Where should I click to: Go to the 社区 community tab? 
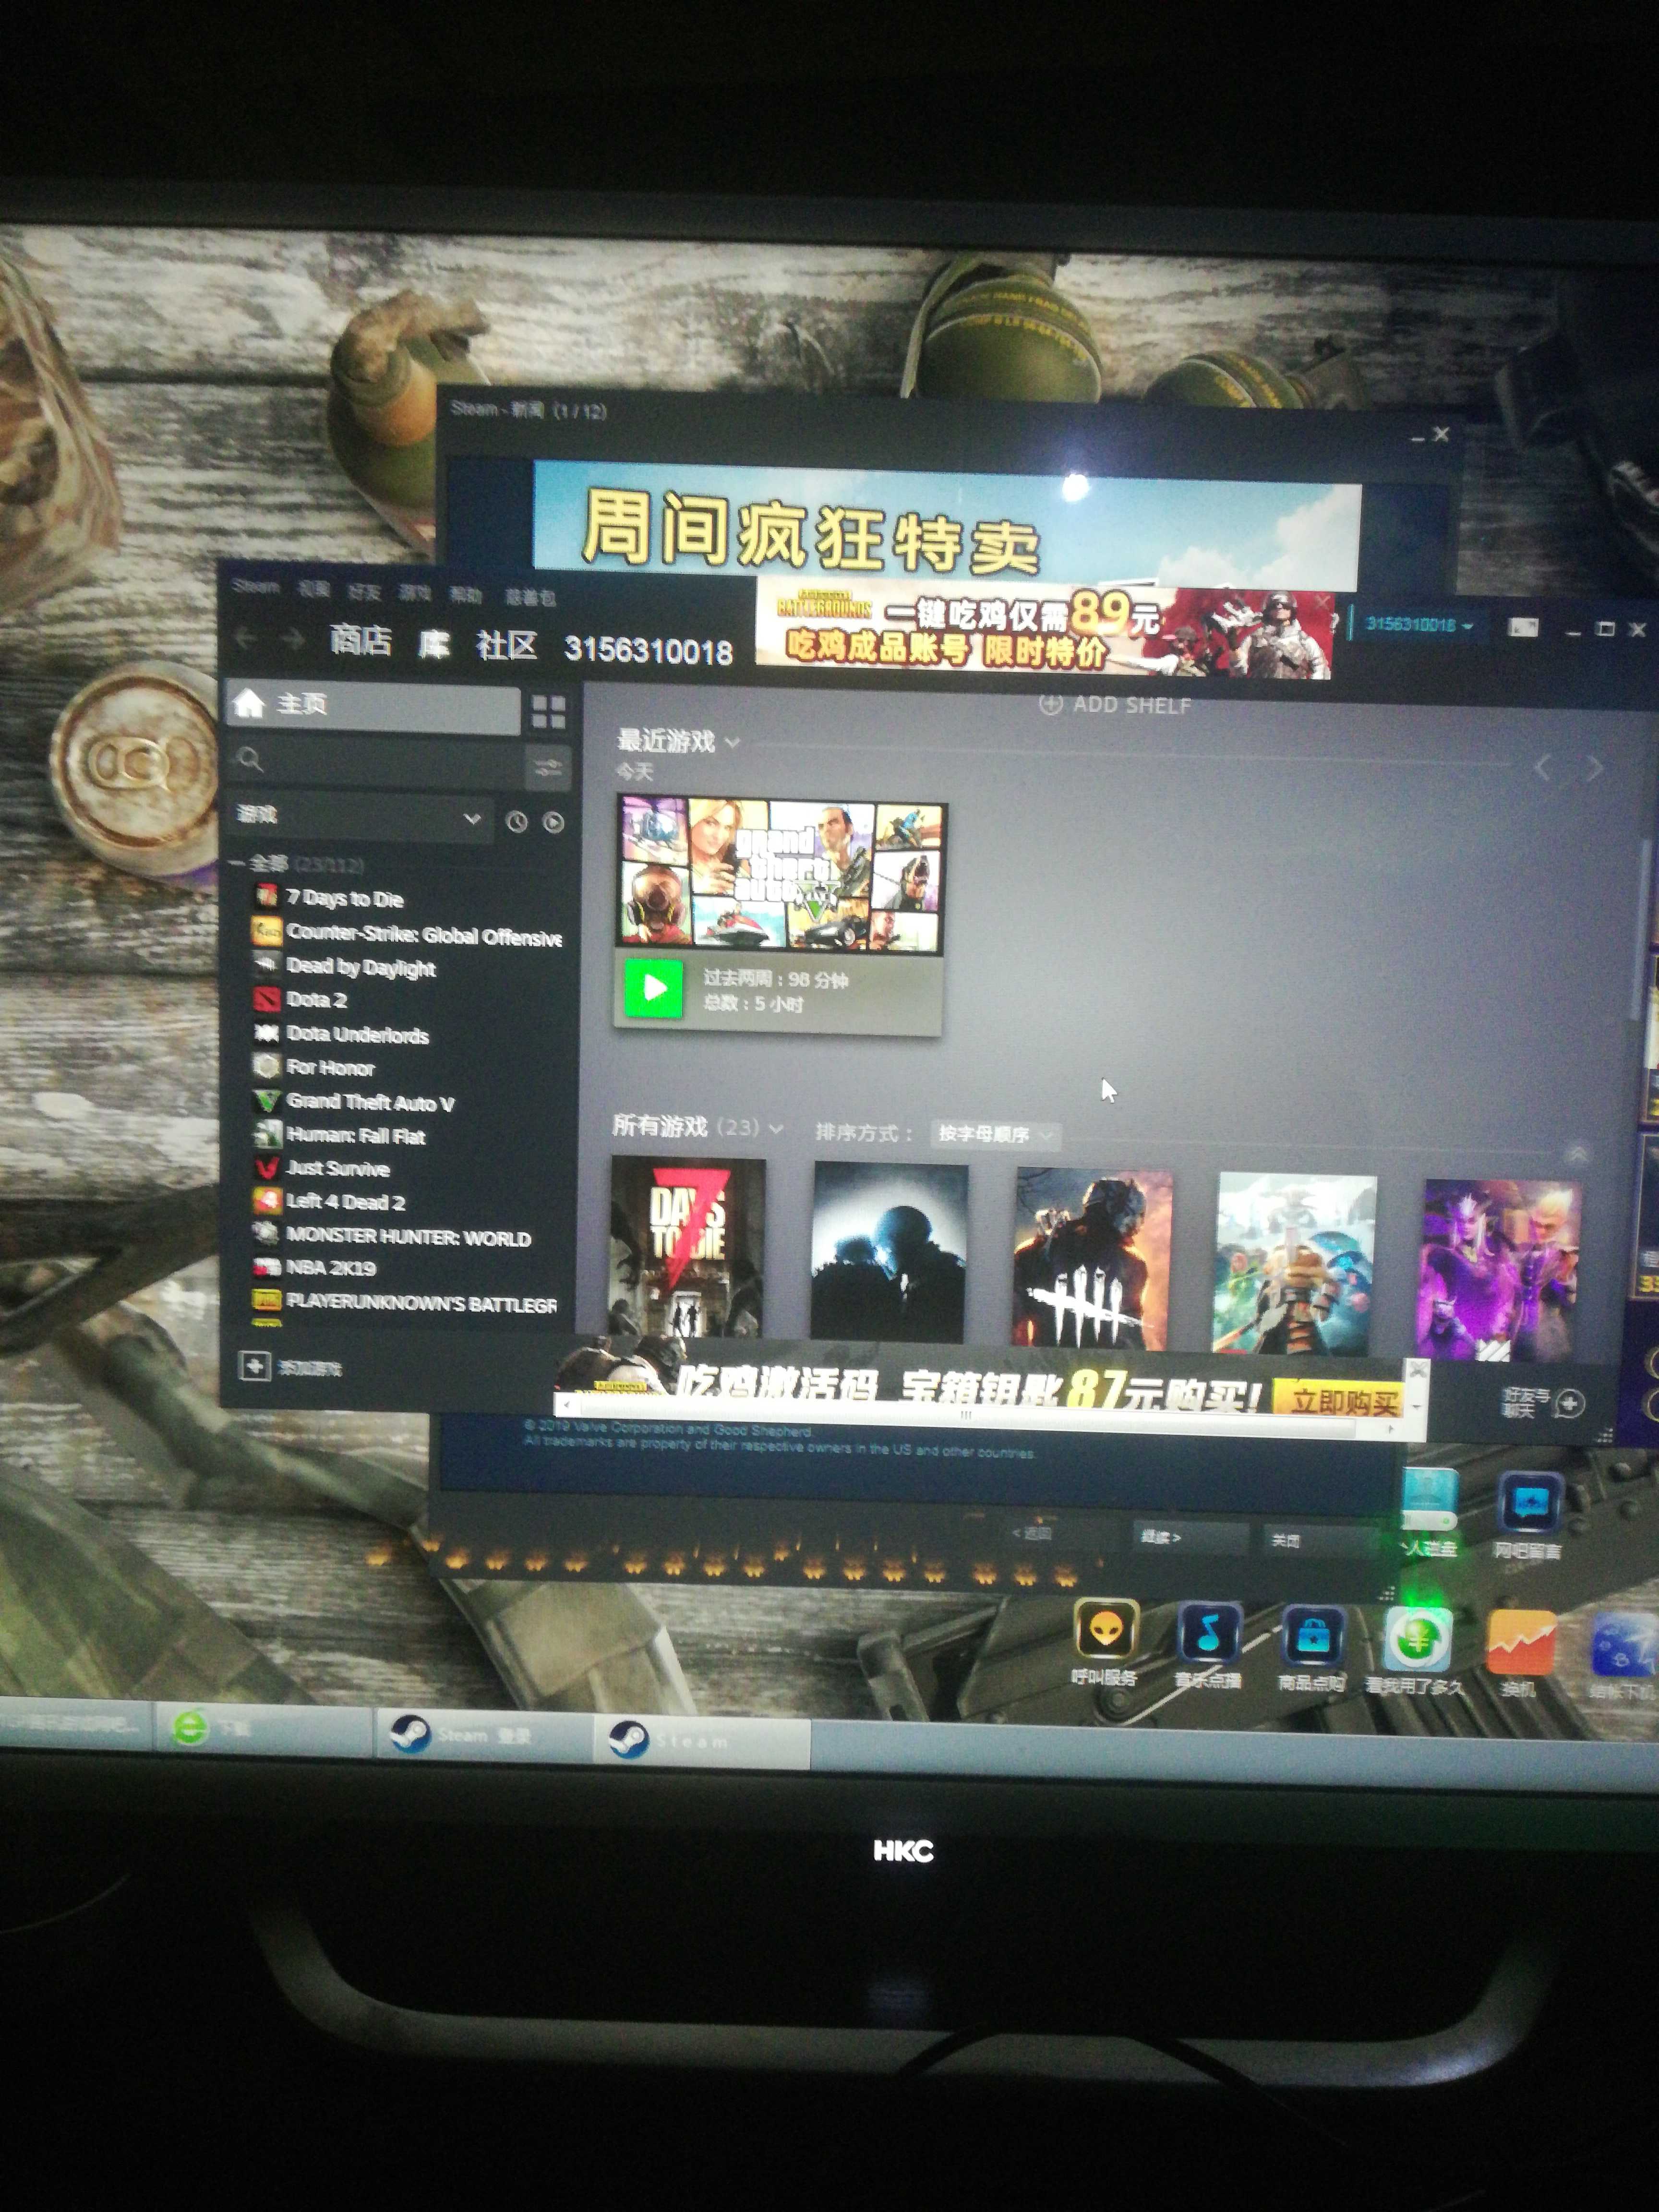507,646
